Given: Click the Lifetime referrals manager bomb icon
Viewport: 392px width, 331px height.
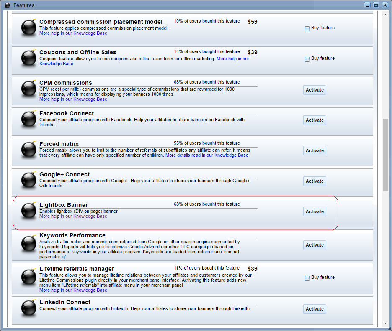Looking at the screenshot, I should point(29,278).
